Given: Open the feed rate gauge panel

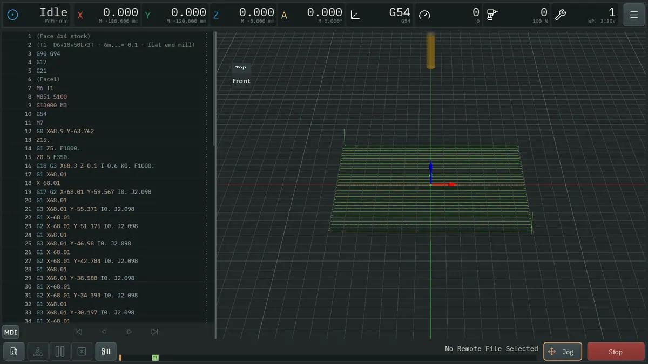Looking at the screenshot, I should pyautogui.click(x=448, y=15).
